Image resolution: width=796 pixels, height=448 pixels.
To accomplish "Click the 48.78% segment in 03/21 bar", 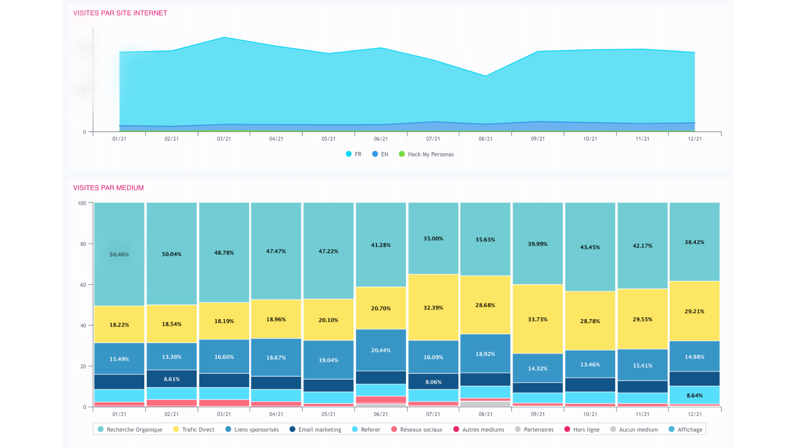I will click(224, 253).
